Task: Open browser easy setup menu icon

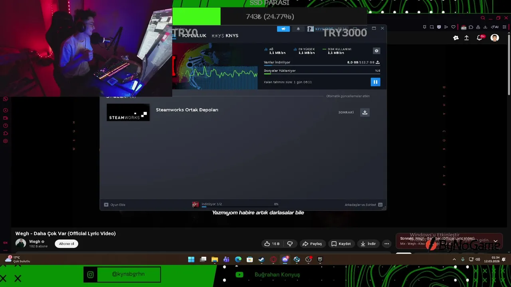Action: [x=505, y=27]
